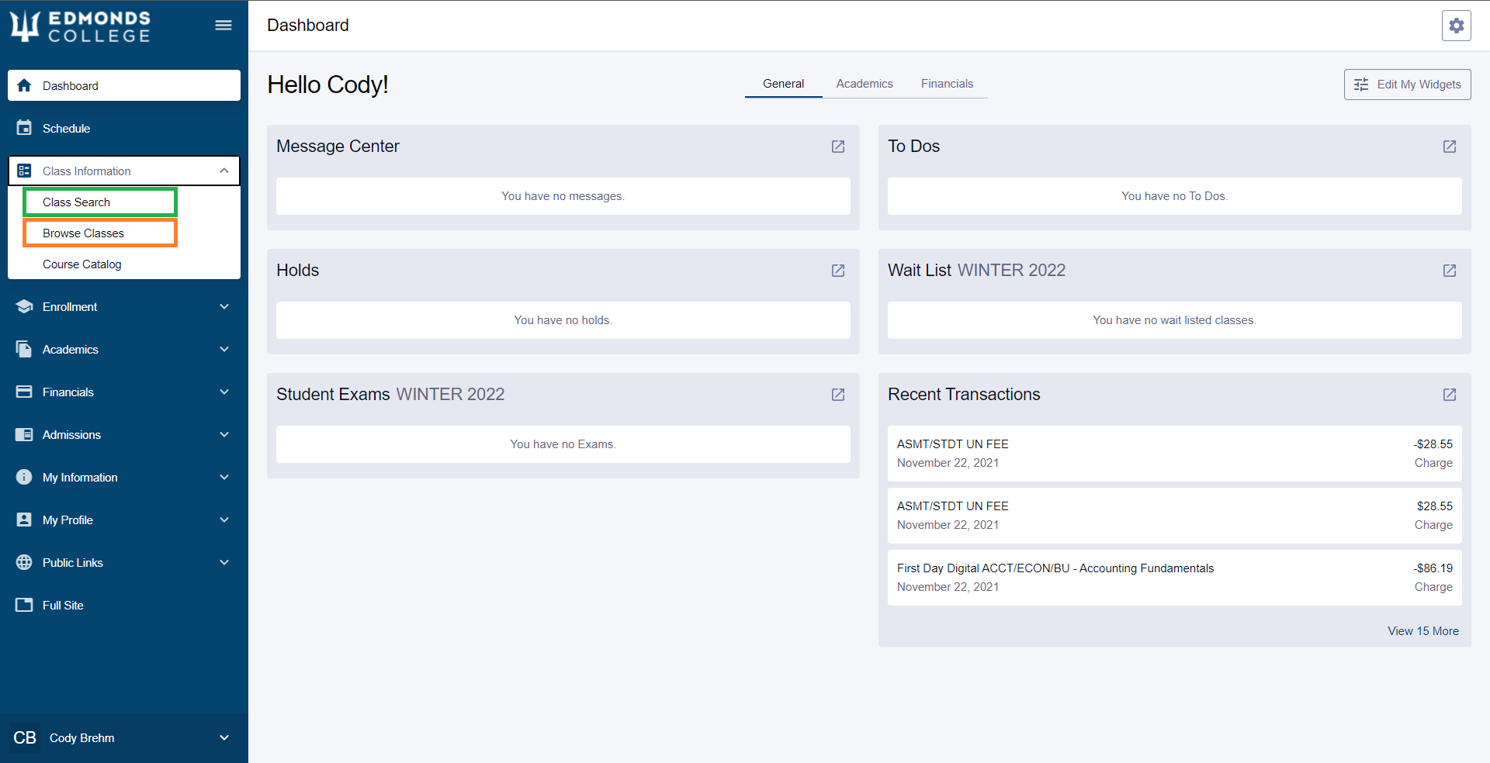This screenshot has width=1490, height=763.
Task: Click the View 15 More link
Action: (1423, 631)
